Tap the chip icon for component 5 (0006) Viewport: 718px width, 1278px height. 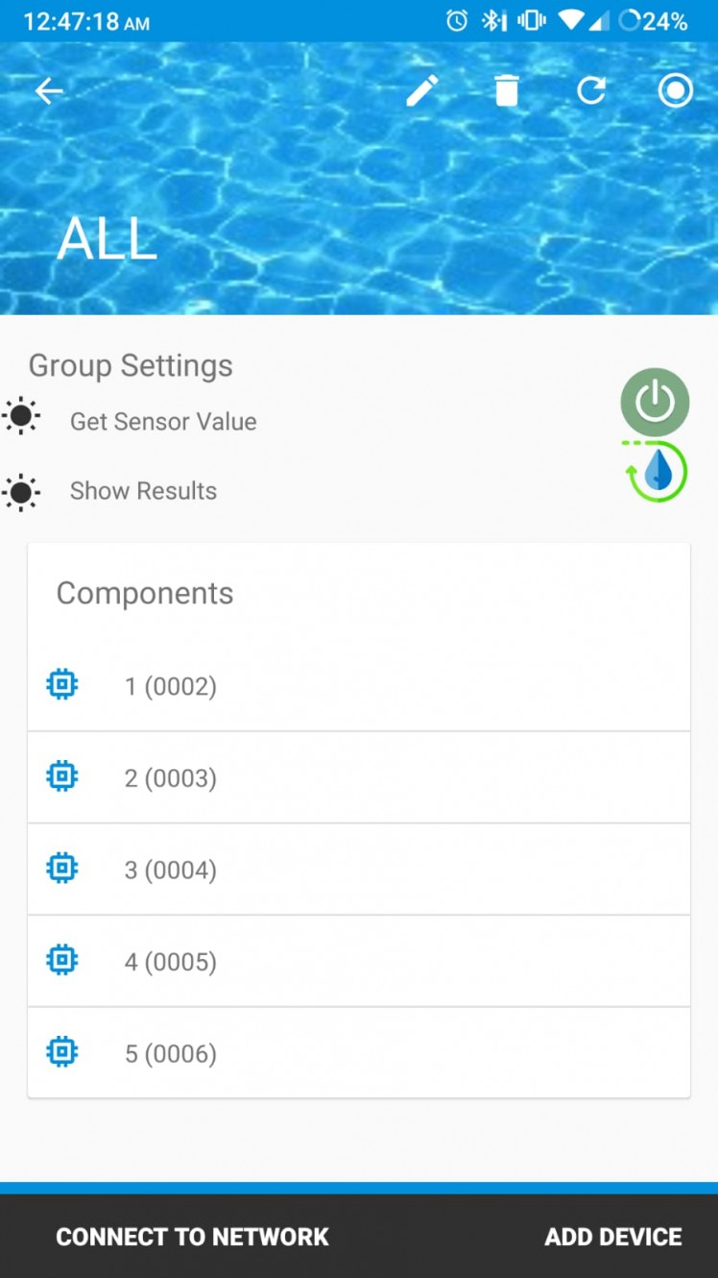(62, 1052)
